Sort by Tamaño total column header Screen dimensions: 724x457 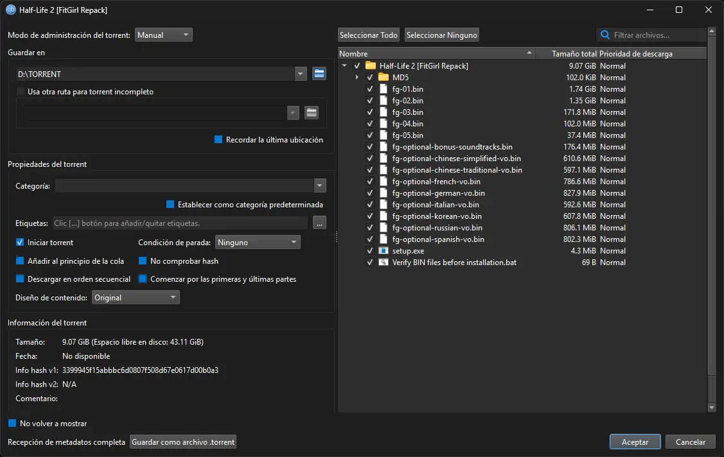click(565, 54)
